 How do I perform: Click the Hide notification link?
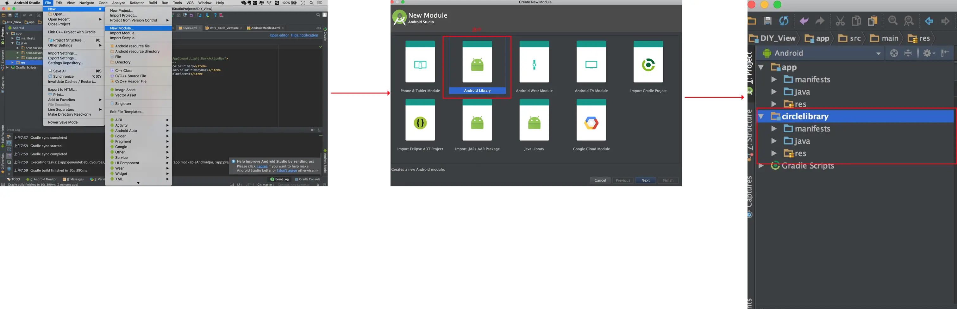pos(304,35)
